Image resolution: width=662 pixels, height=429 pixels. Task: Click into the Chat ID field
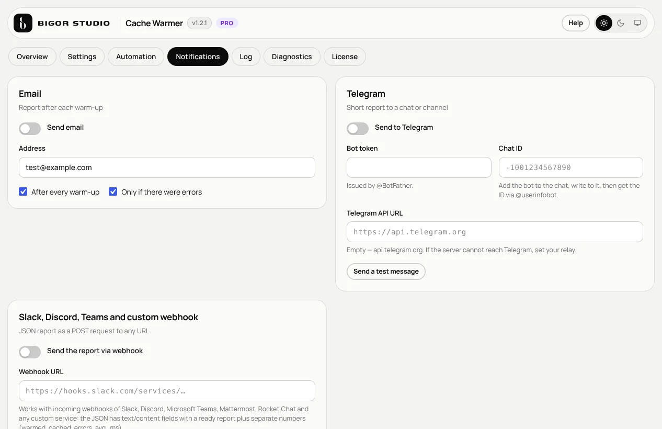[570, 167]
